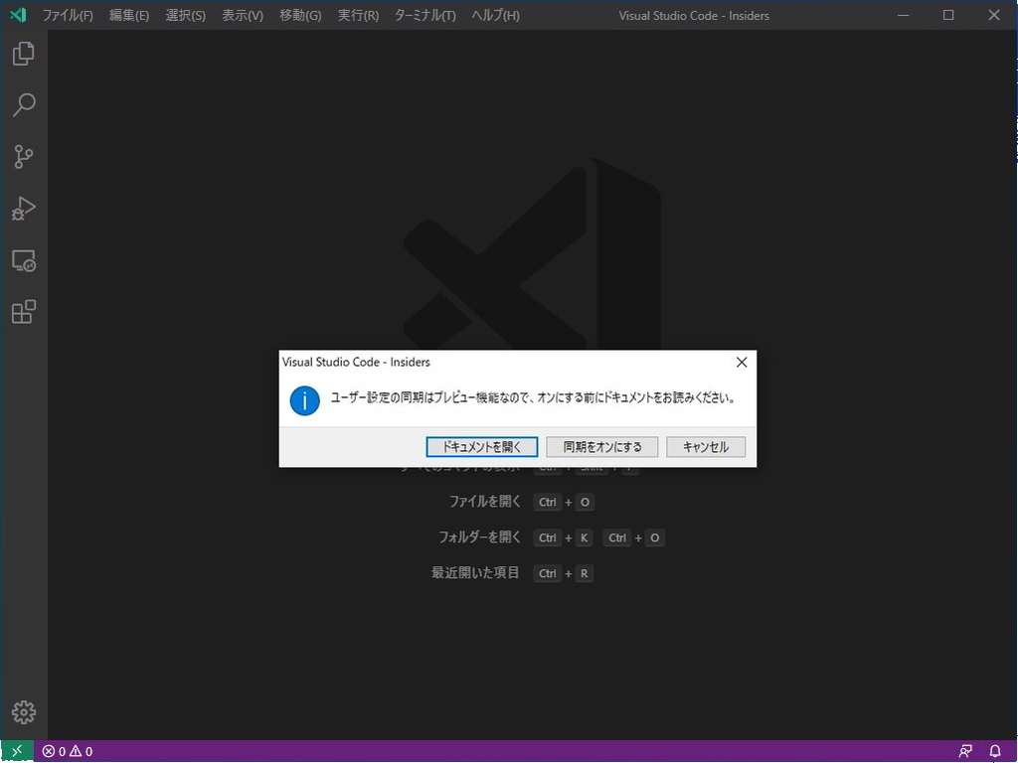This screenshot has height=763, width=1018.
Task: Open the Extensions view
Action: tap(22, 312)
